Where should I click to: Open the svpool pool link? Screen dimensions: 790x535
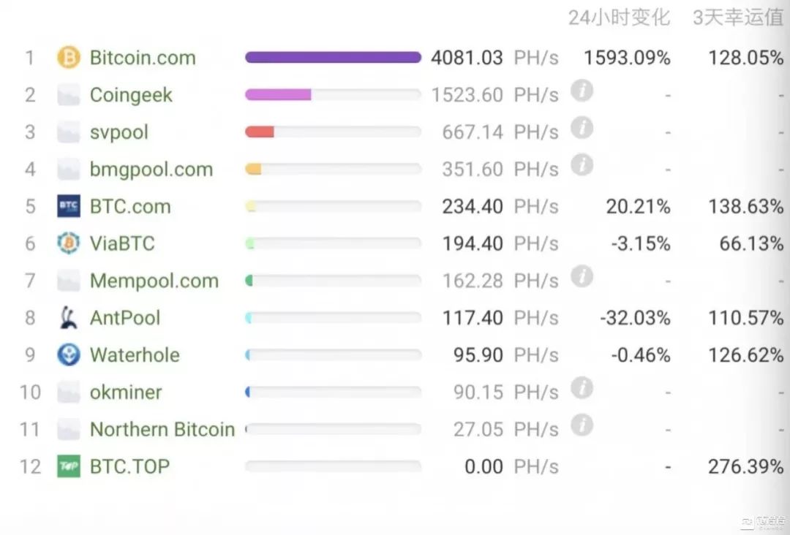point(118,132)
